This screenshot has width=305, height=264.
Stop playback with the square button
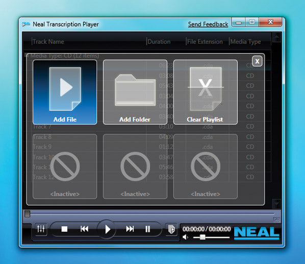click(64, 229)
